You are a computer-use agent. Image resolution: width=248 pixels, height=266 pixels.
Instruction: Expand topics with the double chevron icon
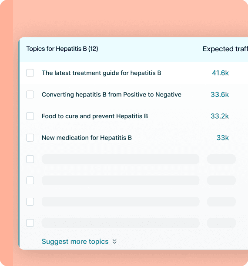pyautogui.click(x=114, y=241)
